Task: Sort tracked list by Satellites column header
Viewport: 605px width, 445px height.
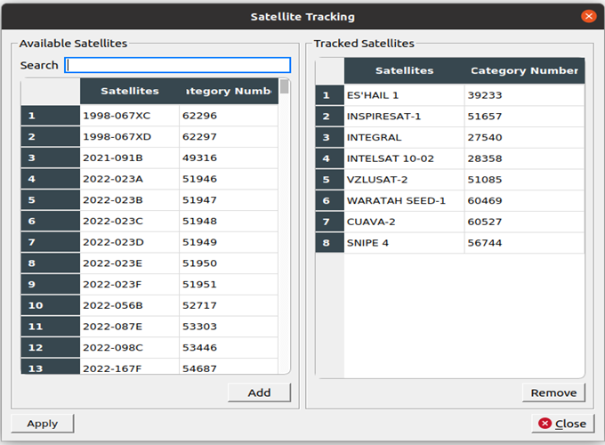Action: click(404, 70)
